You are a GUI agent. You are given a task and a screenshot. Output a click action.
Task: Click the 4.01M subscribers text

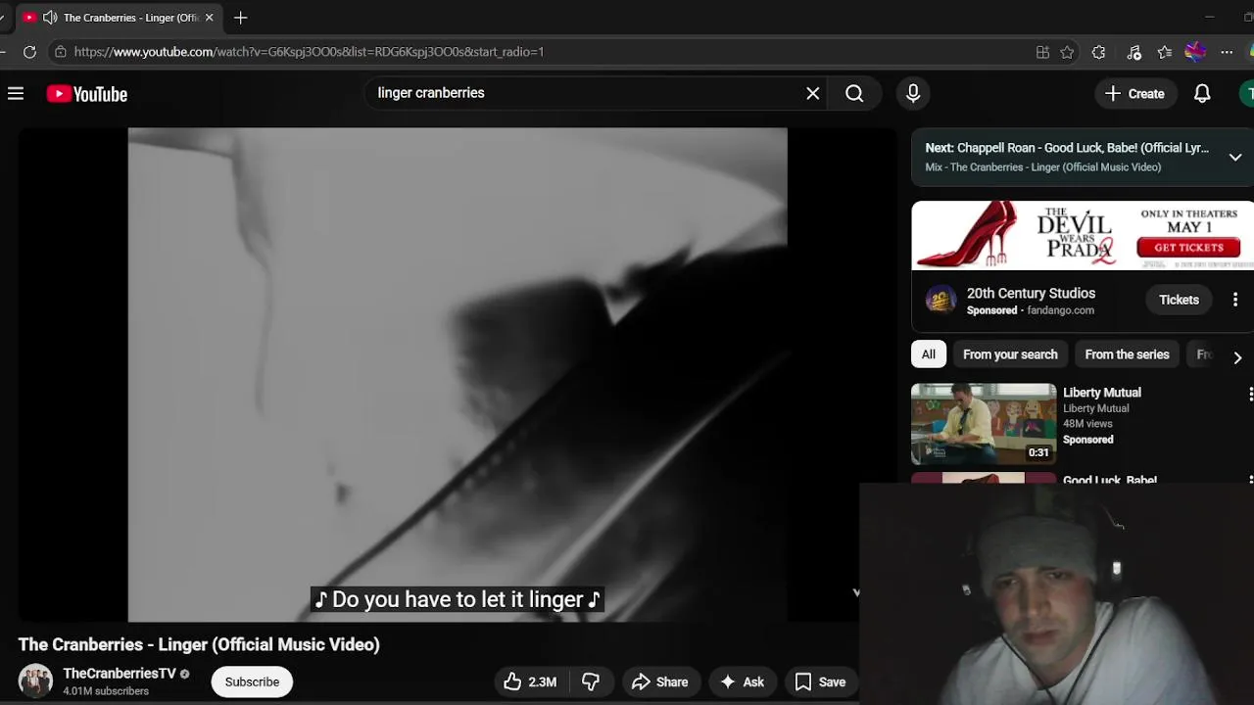(x=106, y=691)
